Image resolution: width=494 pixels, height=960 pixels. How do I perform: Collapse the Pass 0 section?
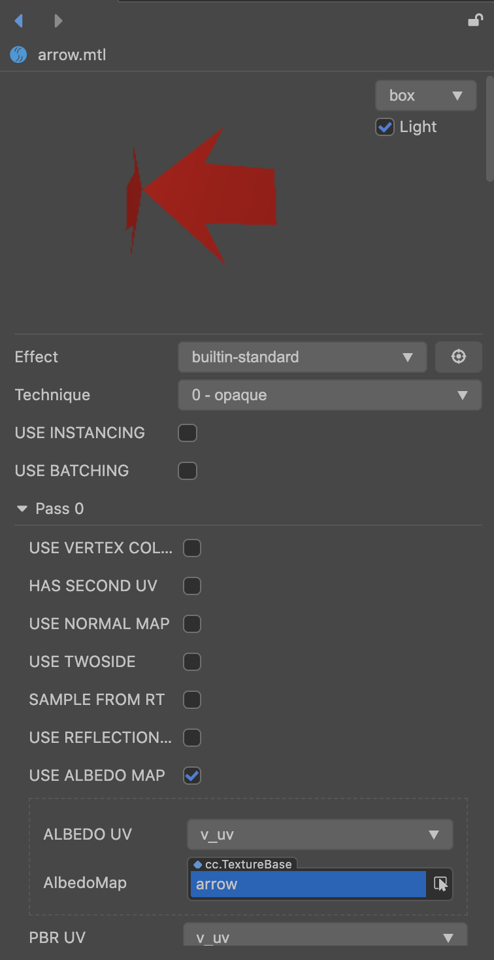[23, 509]
